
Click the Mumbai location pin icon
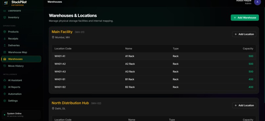point(53,37)
